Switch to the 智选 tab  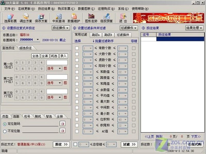coord(49,116)
